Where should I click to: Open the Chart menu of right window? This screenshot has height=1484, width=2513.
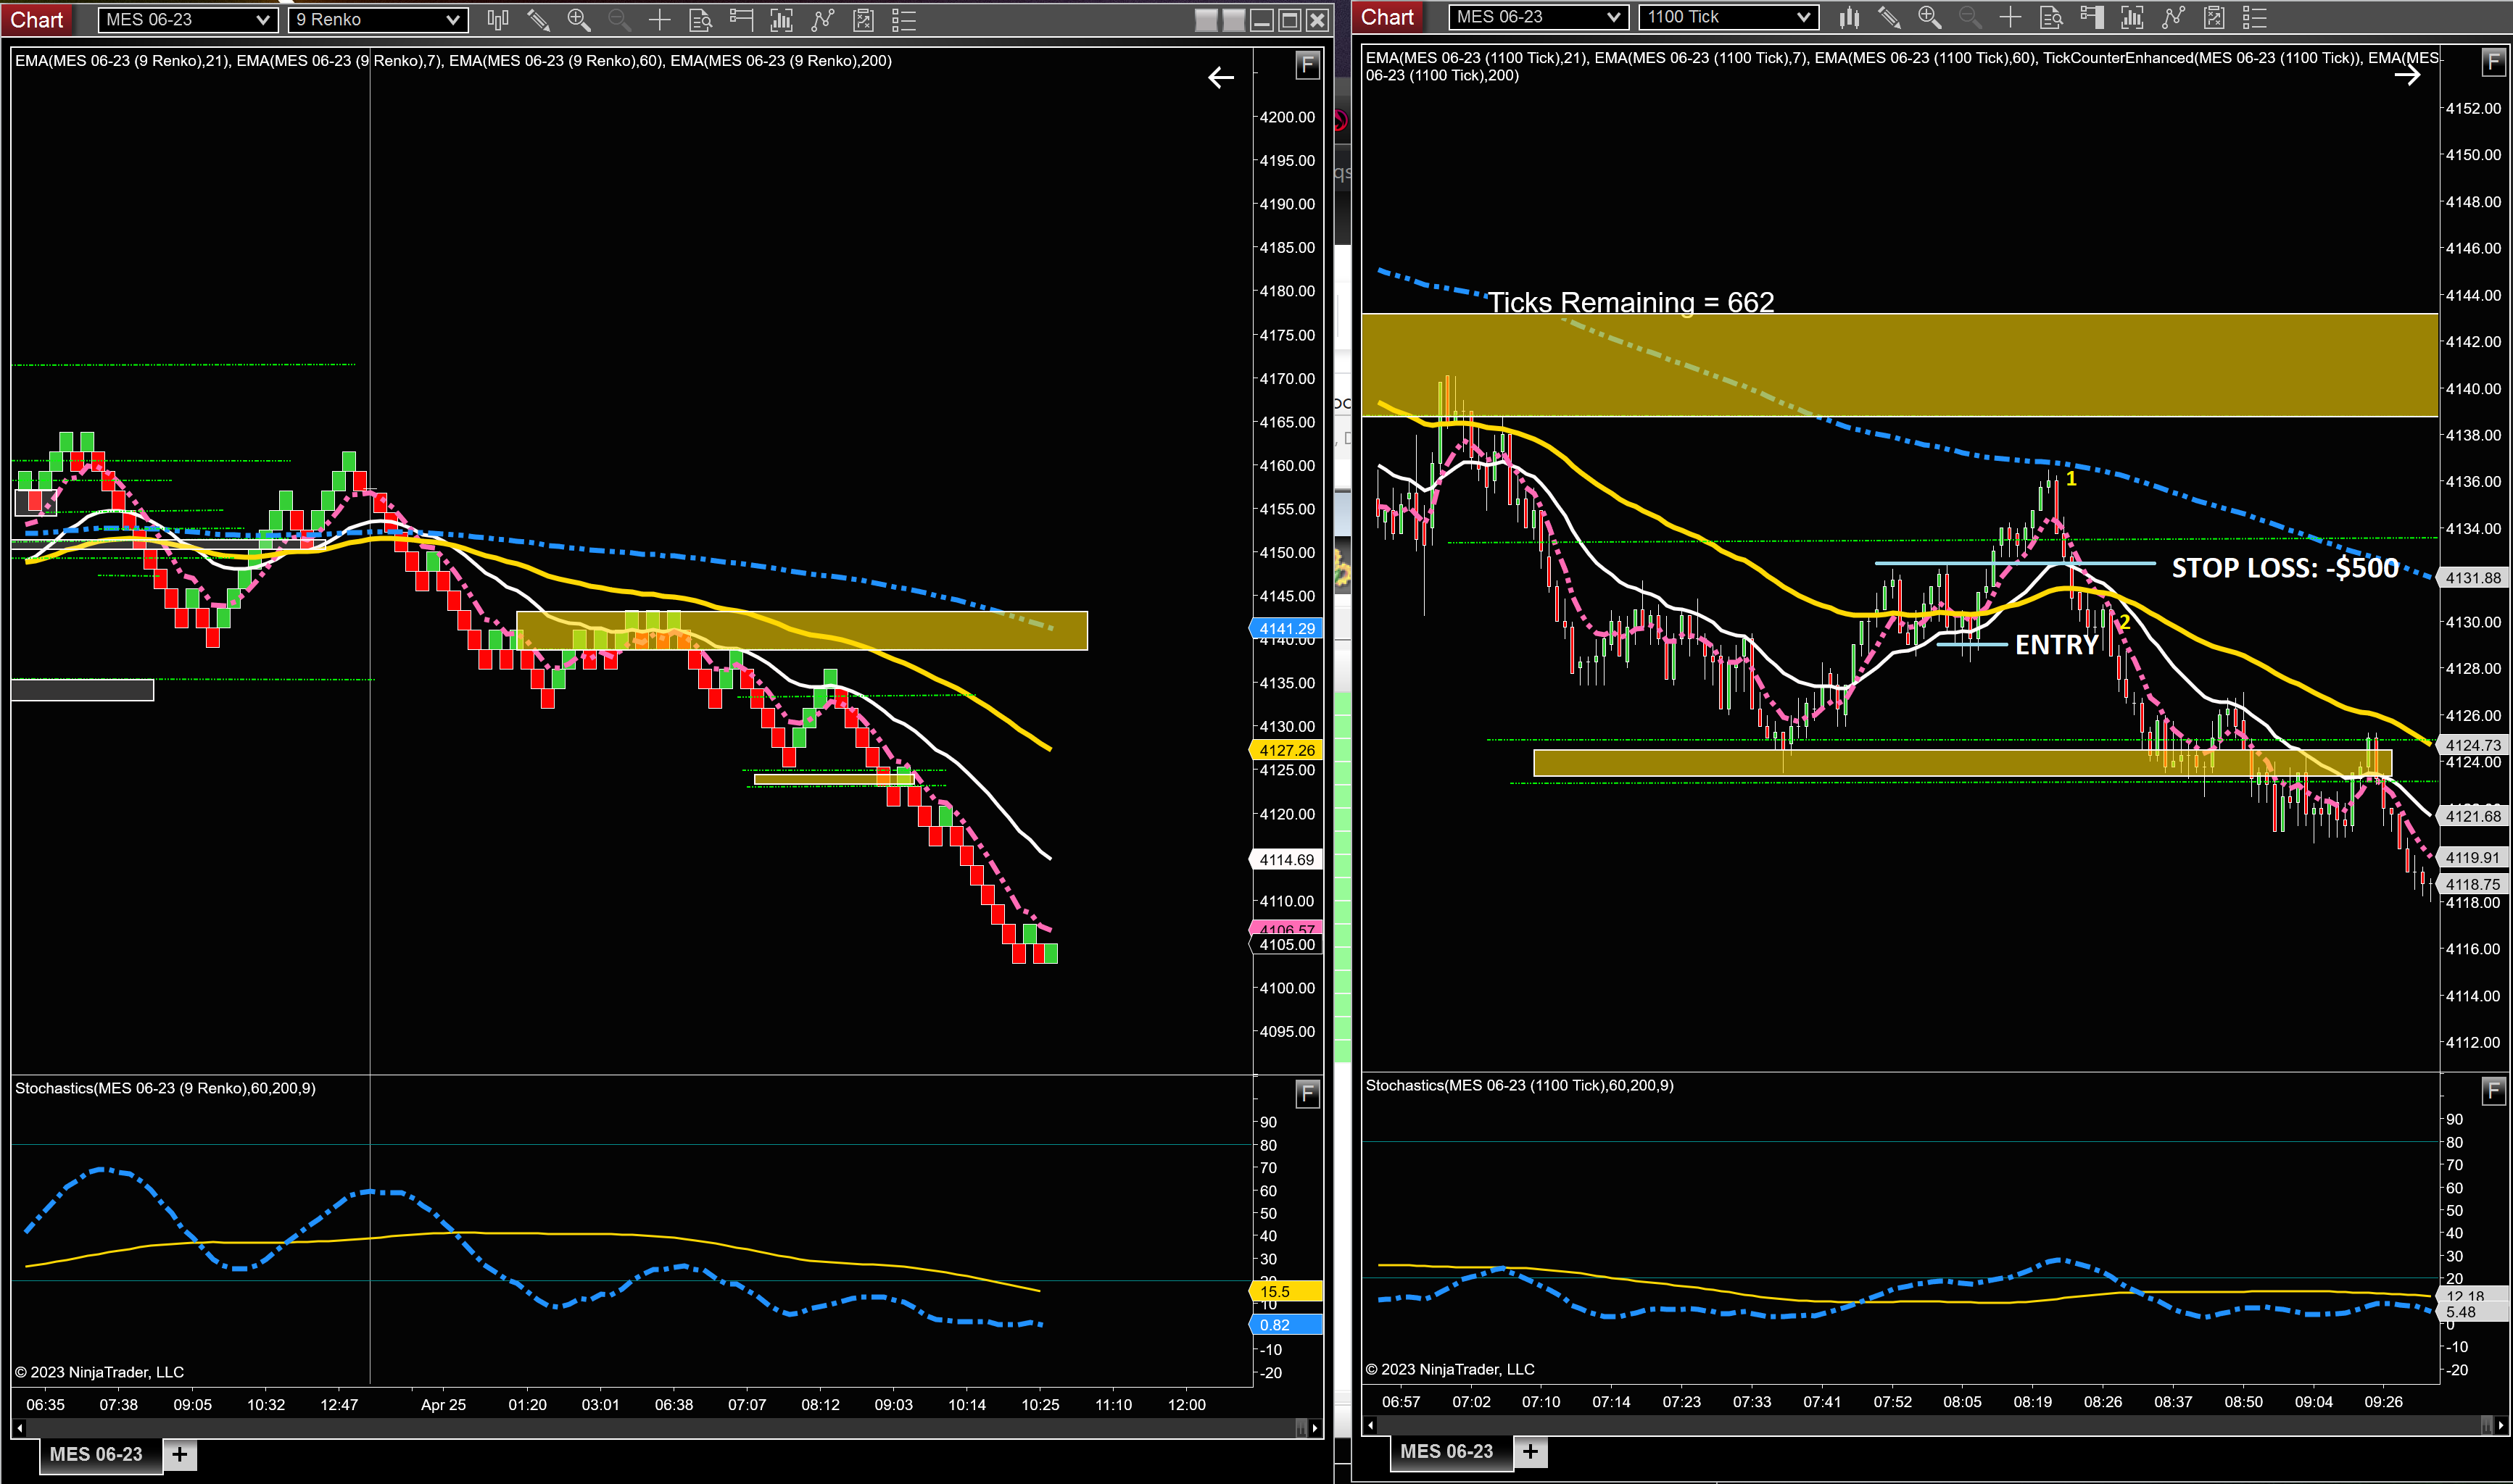tap(1388, 17)
